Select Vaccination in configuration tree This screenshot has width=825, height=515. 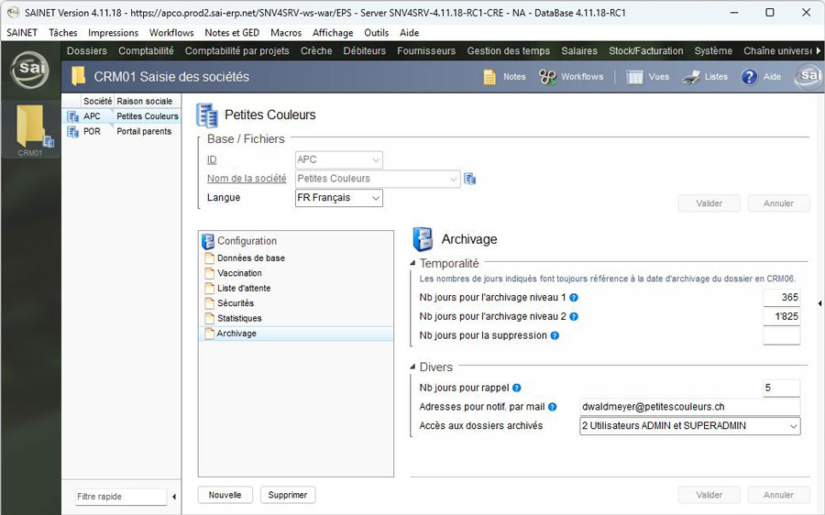[239, 274]
